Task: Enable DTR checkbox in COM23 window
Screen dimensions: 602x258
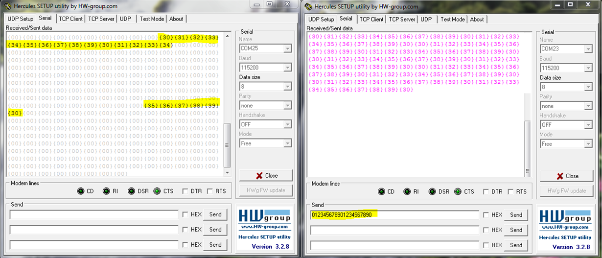Action: 486,191
